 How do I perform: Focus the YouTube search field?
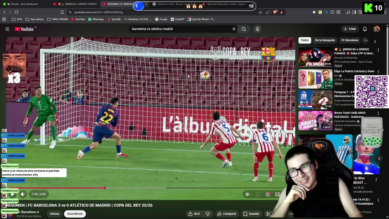[x=181, y=29]
